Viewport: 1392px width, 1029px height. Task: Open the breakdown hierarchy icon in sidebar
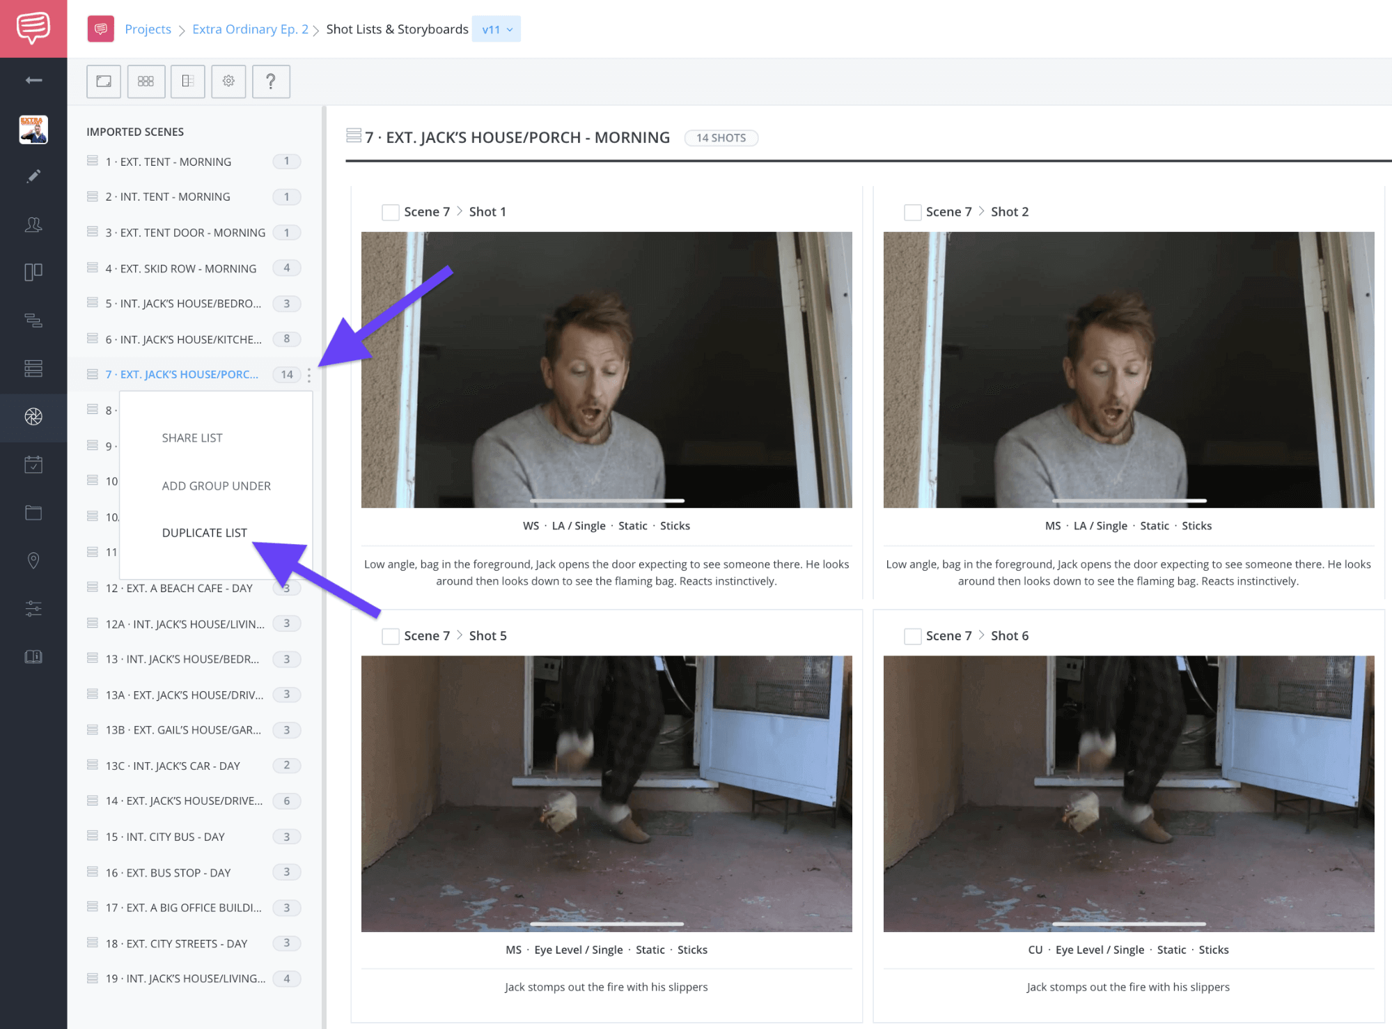[33, 320]
